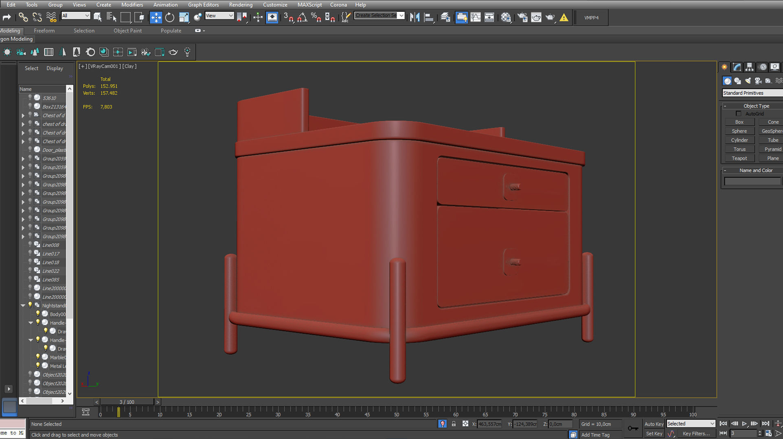The width and height of the screenshot is (783, 439).
Task: Activate the Select and Link tool
Action: pos(23,17)
